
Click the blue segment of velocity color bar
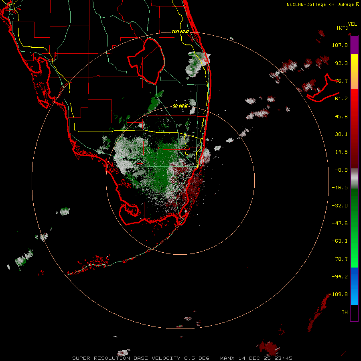coord(354,286)
